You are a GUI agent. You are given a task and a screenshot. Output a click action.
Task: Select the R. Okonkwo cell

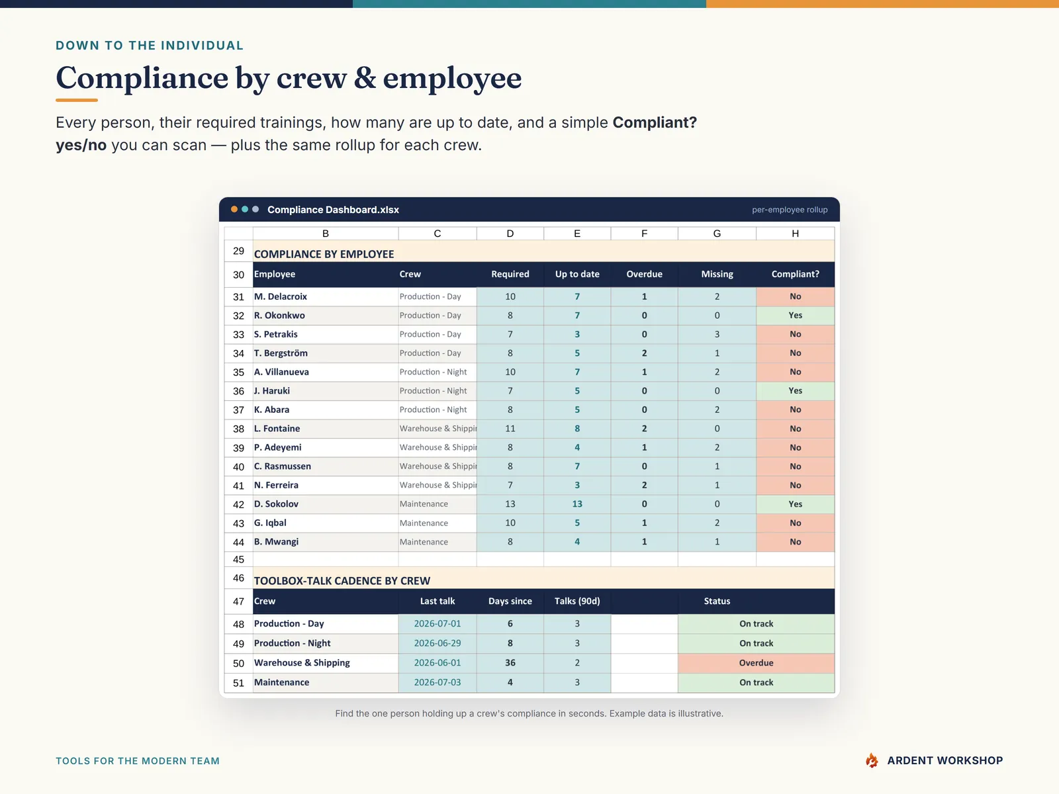[326, 316]
